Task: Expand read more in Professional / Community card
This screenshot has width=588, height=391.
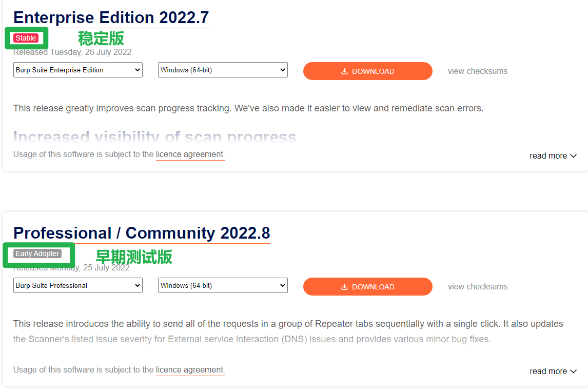Action: (553, 372)
